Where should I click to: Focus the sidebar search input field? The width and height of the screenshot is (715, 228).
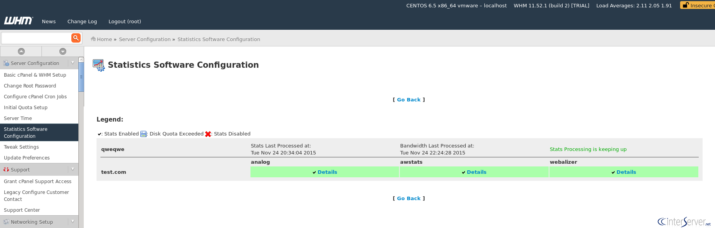36,38
